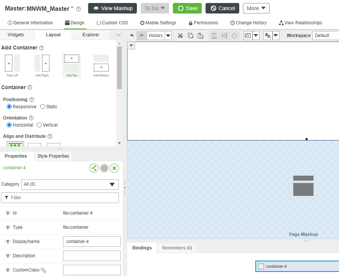Expand the chevron beside the Explorer tab
This screenshot has width=339, height=276.
click(118, 35)
